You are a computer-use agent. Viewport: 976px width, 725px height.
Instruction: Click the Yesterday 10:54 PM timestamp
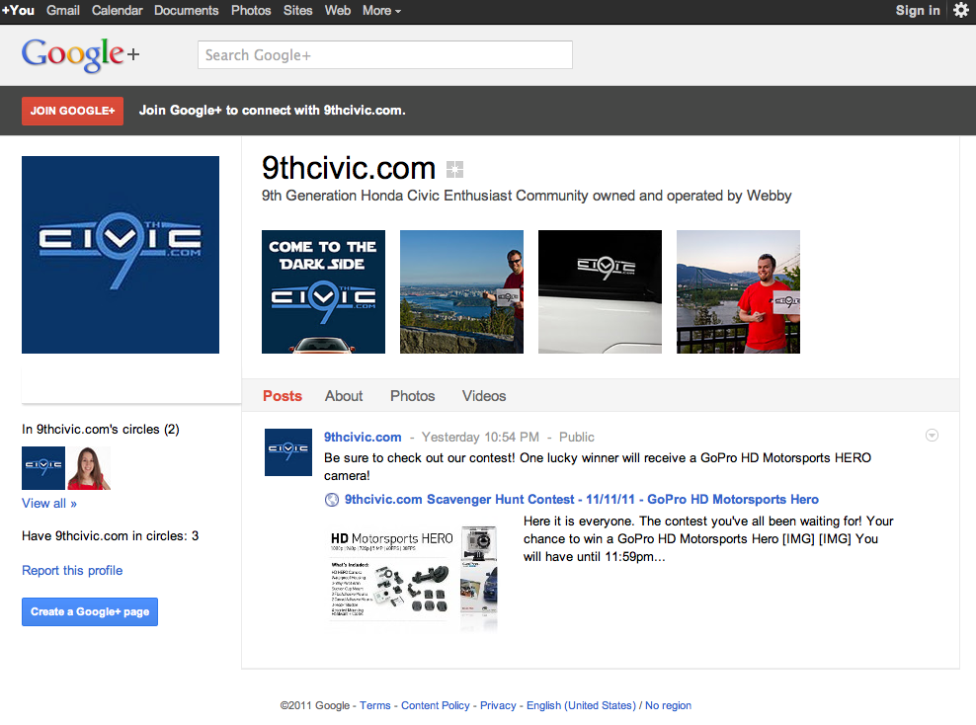pos(480,438)
